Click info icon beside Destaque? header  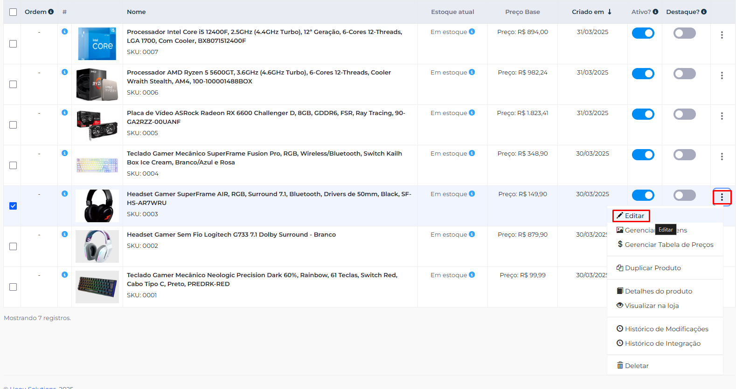pos(704,12)
